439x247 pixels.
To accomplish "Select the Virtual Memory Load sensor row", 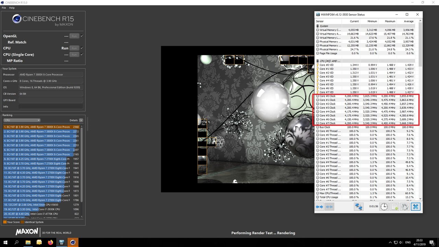I will (365, 38).
